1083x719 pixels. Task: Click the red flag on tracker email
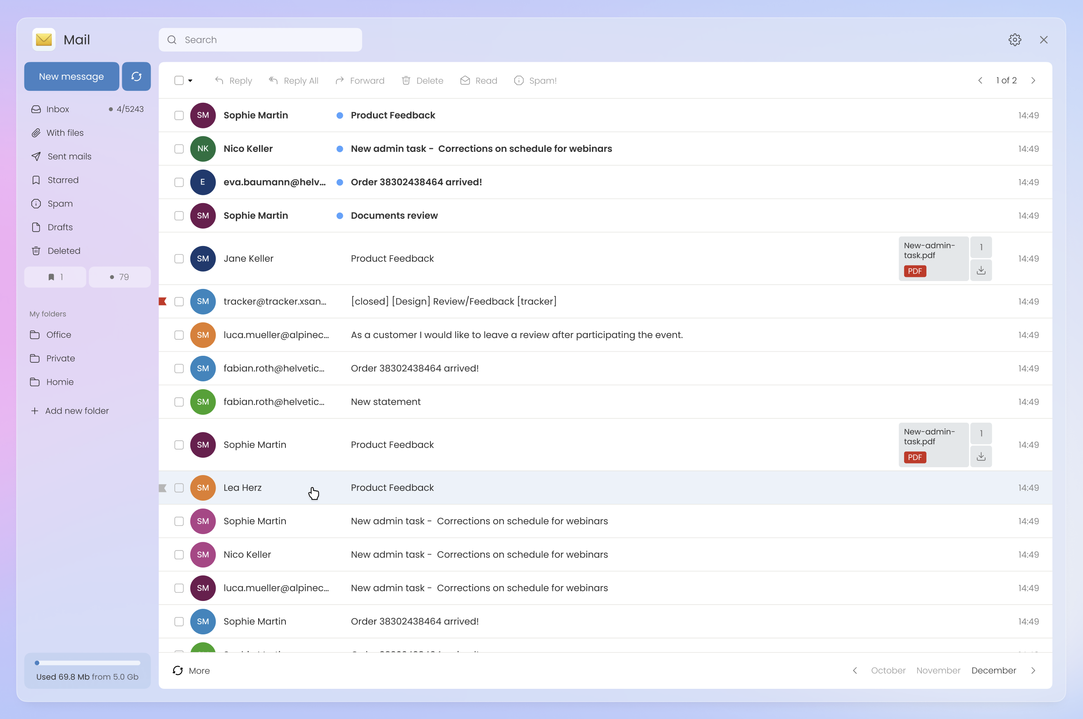162,301
